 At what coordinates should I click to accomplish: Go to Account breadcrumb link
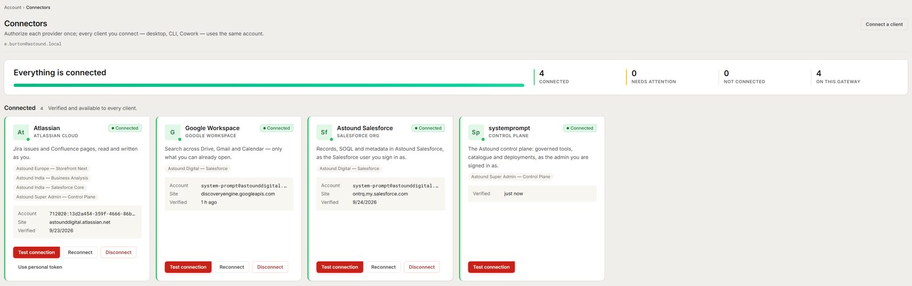coord(13,7)
